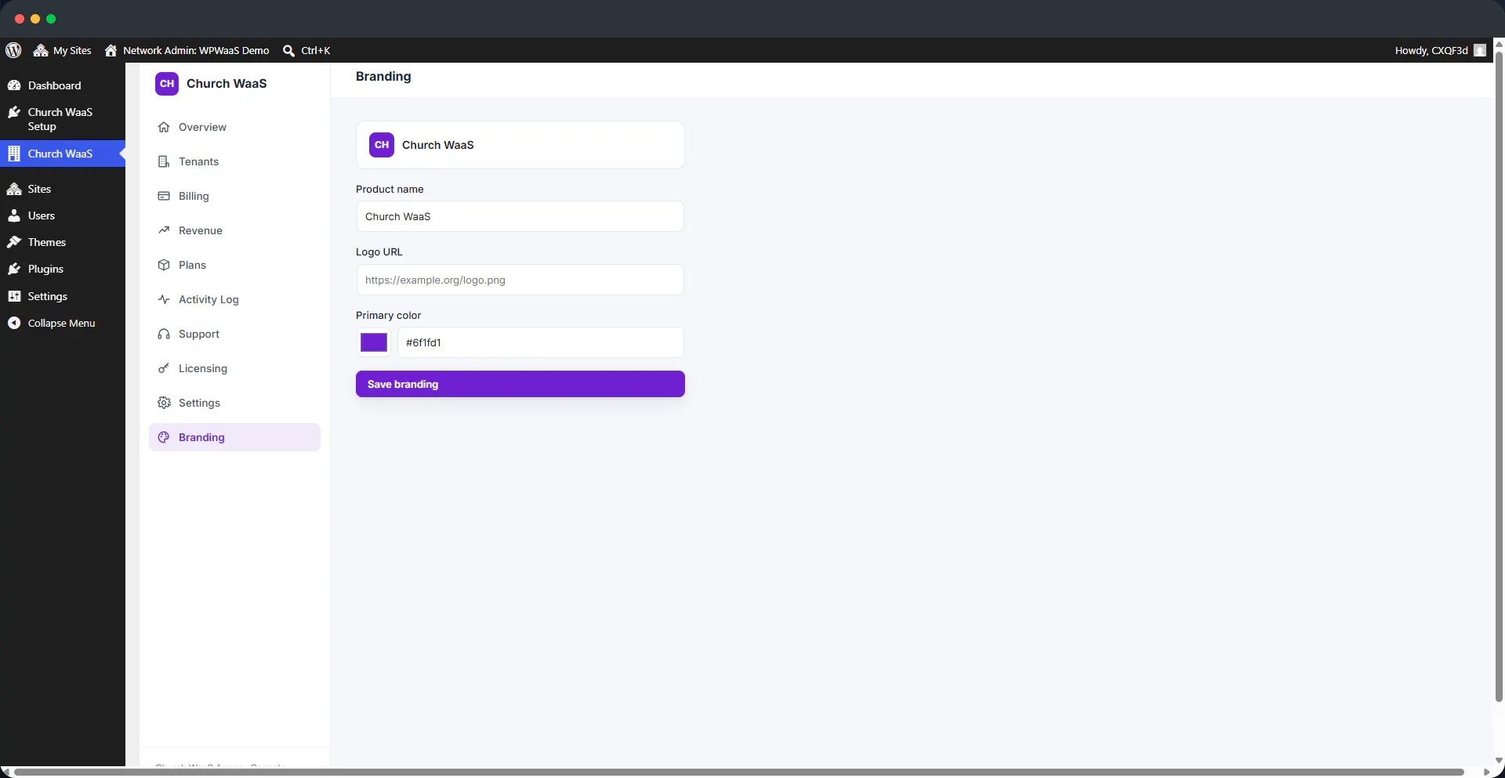The image size is (1505, 778).
Task: Open Plugins in WordPress sidebar
Action: (x=62, y=269)
